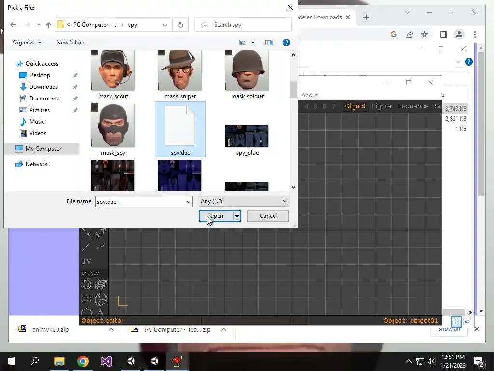Select the Anim8or linked cubes tool icon
This screenshot has height=371, width=494.
click(101, 232)
